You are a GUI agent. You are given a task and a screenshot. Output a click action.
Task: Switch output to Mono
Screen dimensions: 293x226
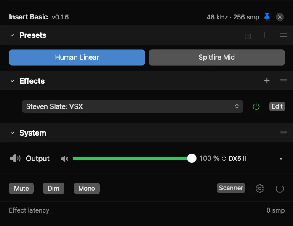click(x=86, y=188)
